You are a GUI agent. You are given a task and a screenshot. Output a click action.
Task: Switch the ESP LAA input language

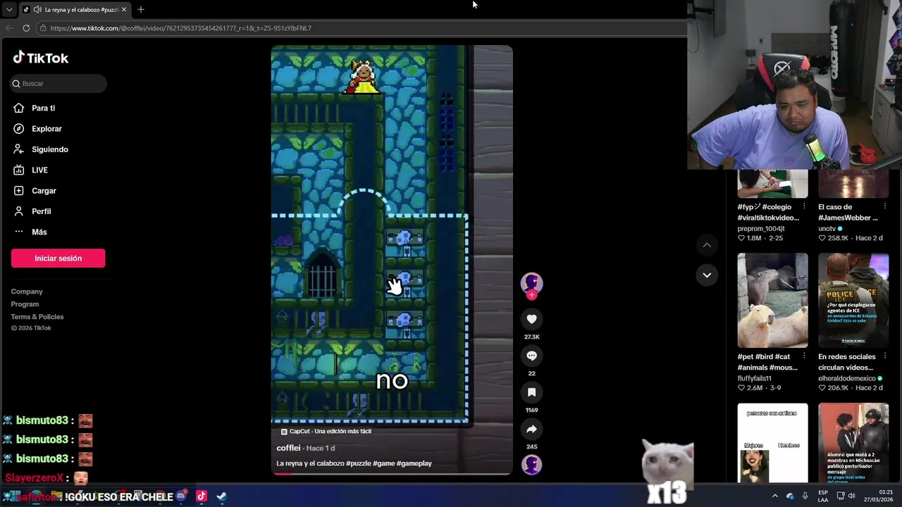[x=823, y=496]
